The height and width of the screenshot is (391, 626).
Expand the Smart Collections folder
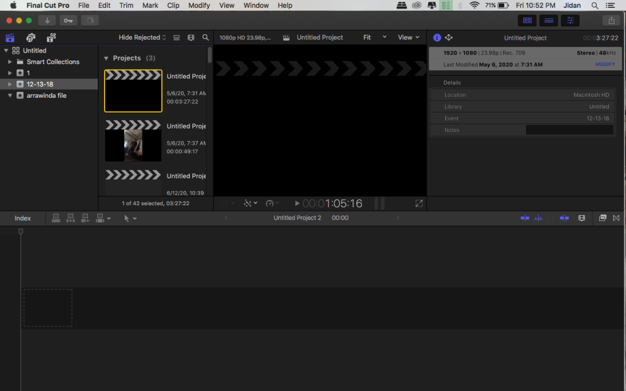pyautogui.click(x=10, y=62)
